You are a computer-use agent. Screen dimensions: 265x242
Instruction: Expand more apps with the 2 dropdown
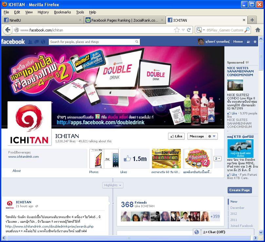click(218, 159)
